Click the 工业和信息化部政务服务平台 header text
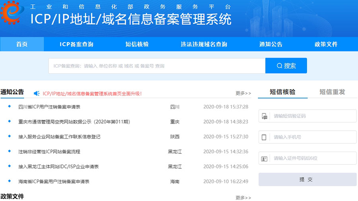This screenshot has height=201, width=358. pyautogui.click(x=130, y=7)
